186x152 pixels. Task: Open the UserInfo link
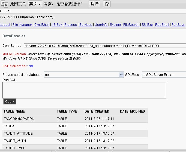pyautogui.click(x=101, y=24)
